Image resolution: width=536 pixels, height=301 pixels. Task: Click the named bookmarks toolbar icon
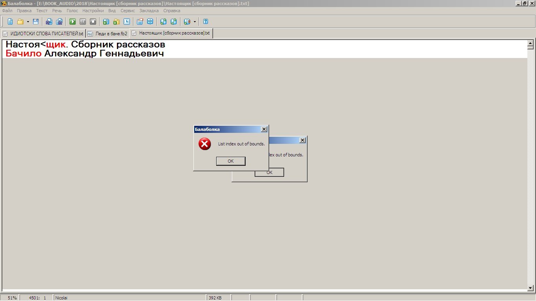tap(187, 22)
